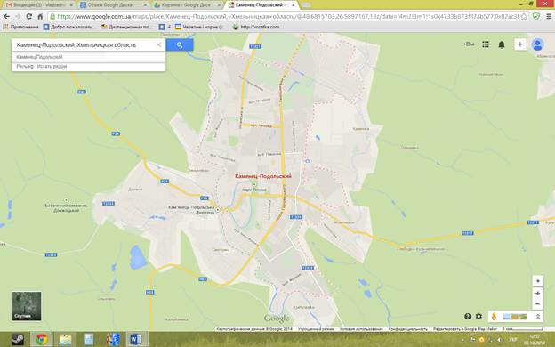Click the Кам'янець-Подільська фортеця marker
This screenshot has width=555, height=347.
218,210
